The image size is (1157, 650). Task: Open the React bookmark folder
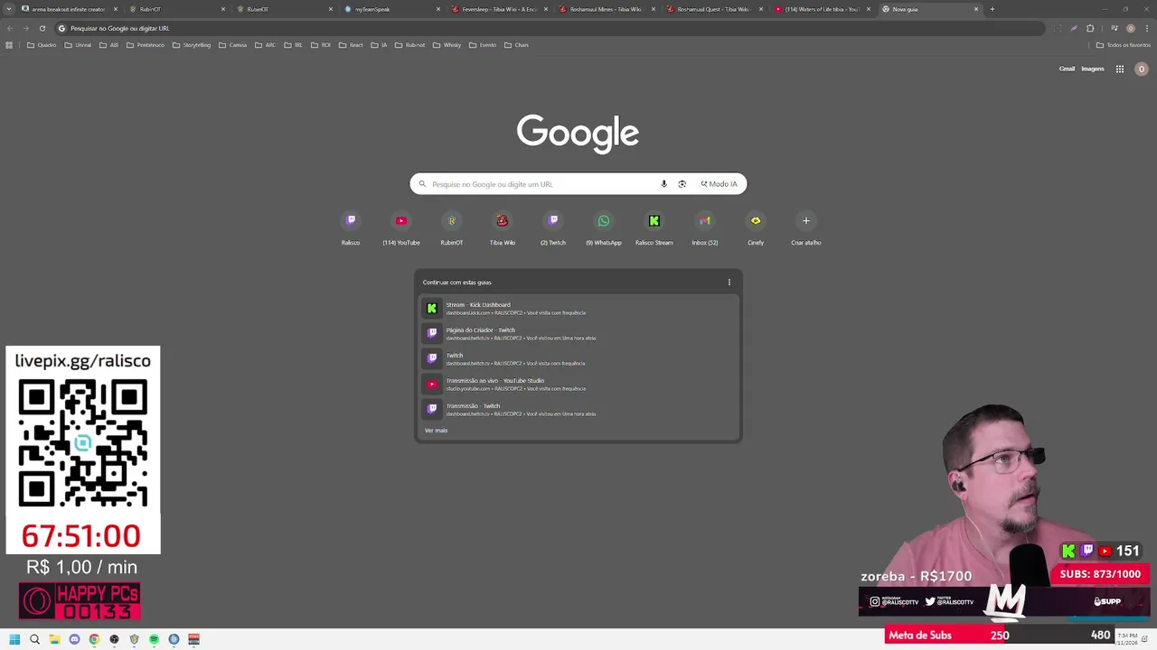coord(351,45)
